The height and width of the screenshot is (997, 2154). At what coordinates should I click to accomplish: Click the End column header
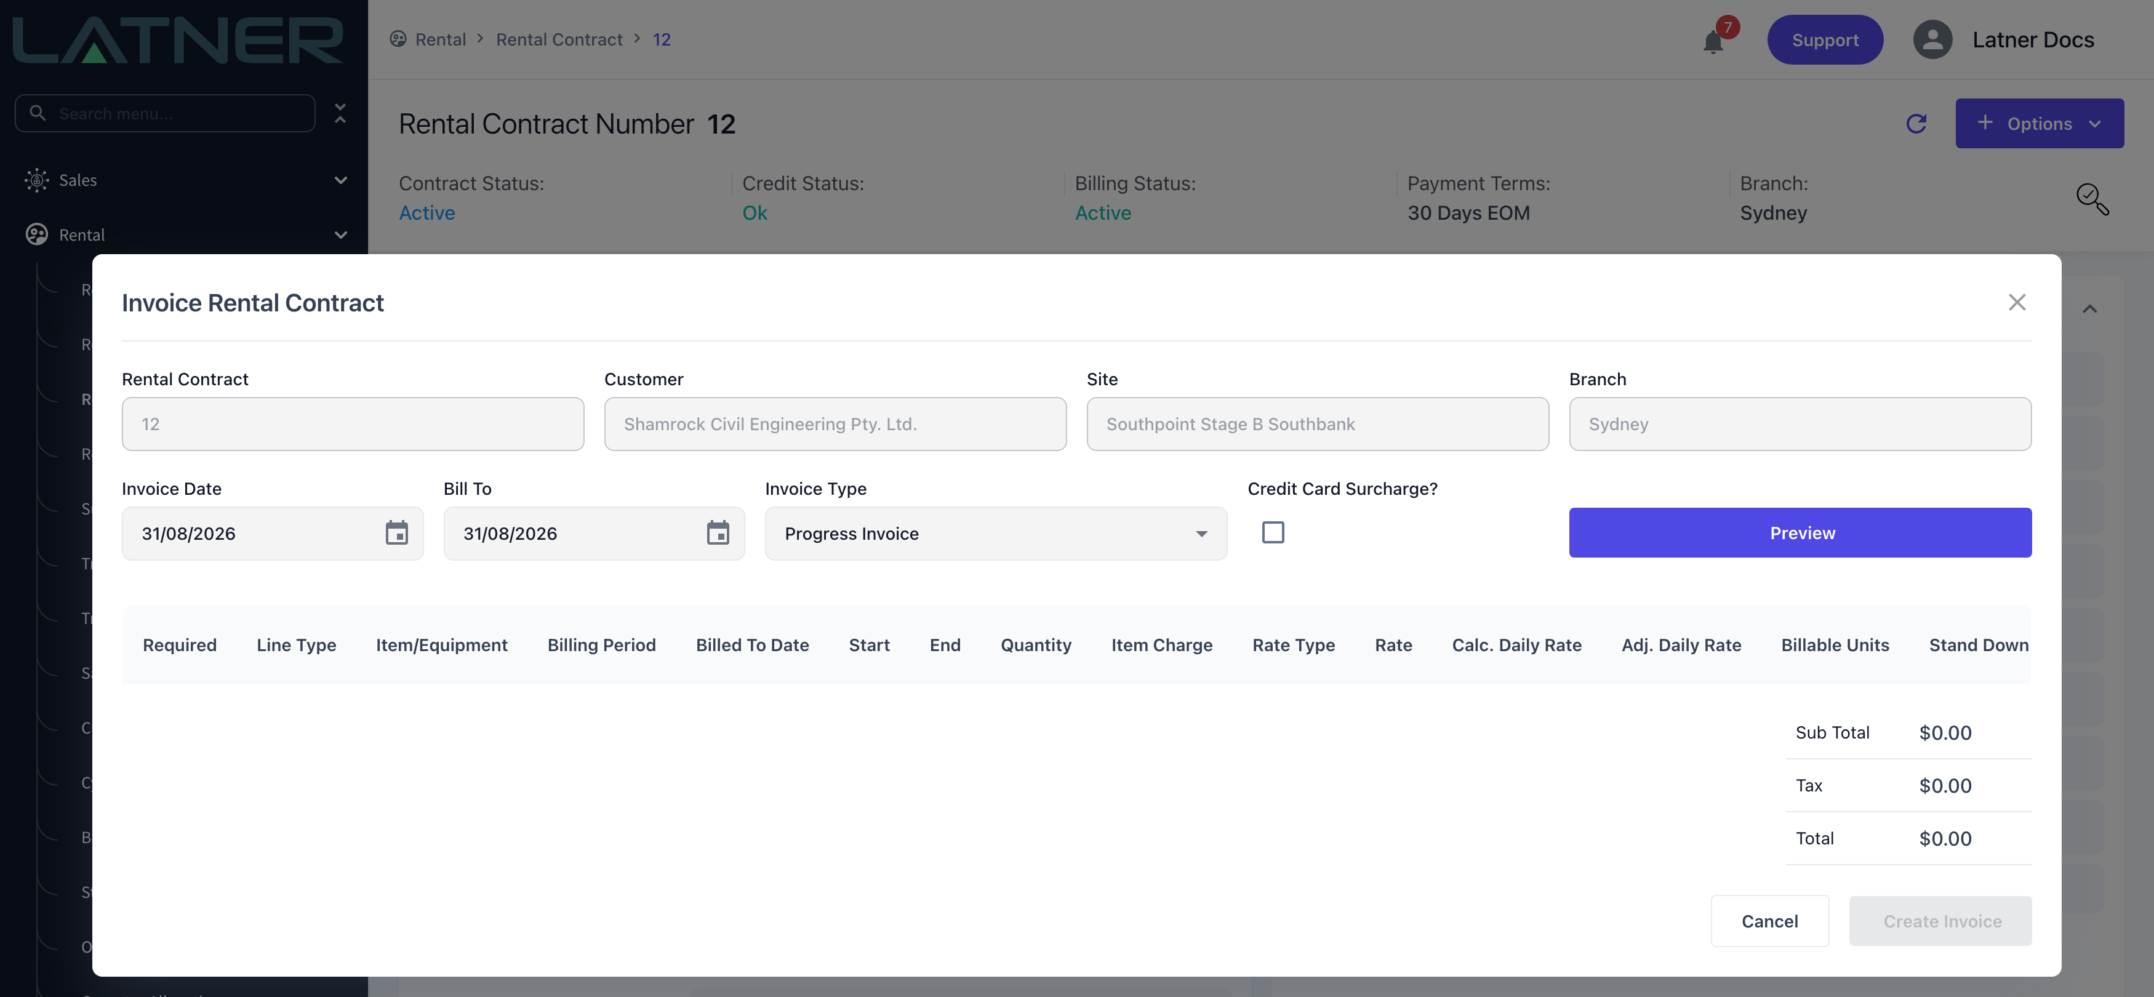click(945, 645)
